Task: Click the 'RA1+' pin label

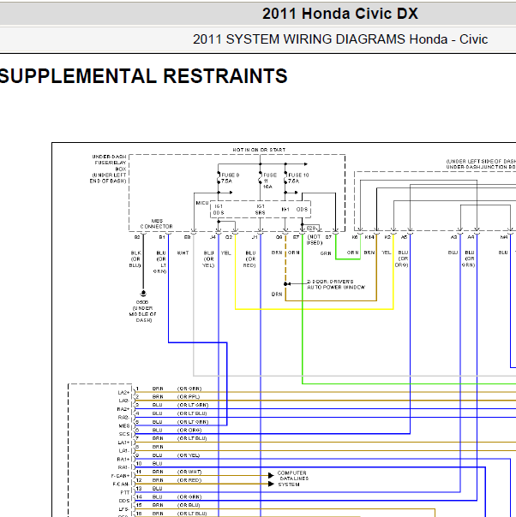Action: [123, 460]
